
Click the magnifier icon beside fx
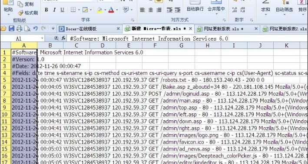pyautogui.click(x=56, y=39)
